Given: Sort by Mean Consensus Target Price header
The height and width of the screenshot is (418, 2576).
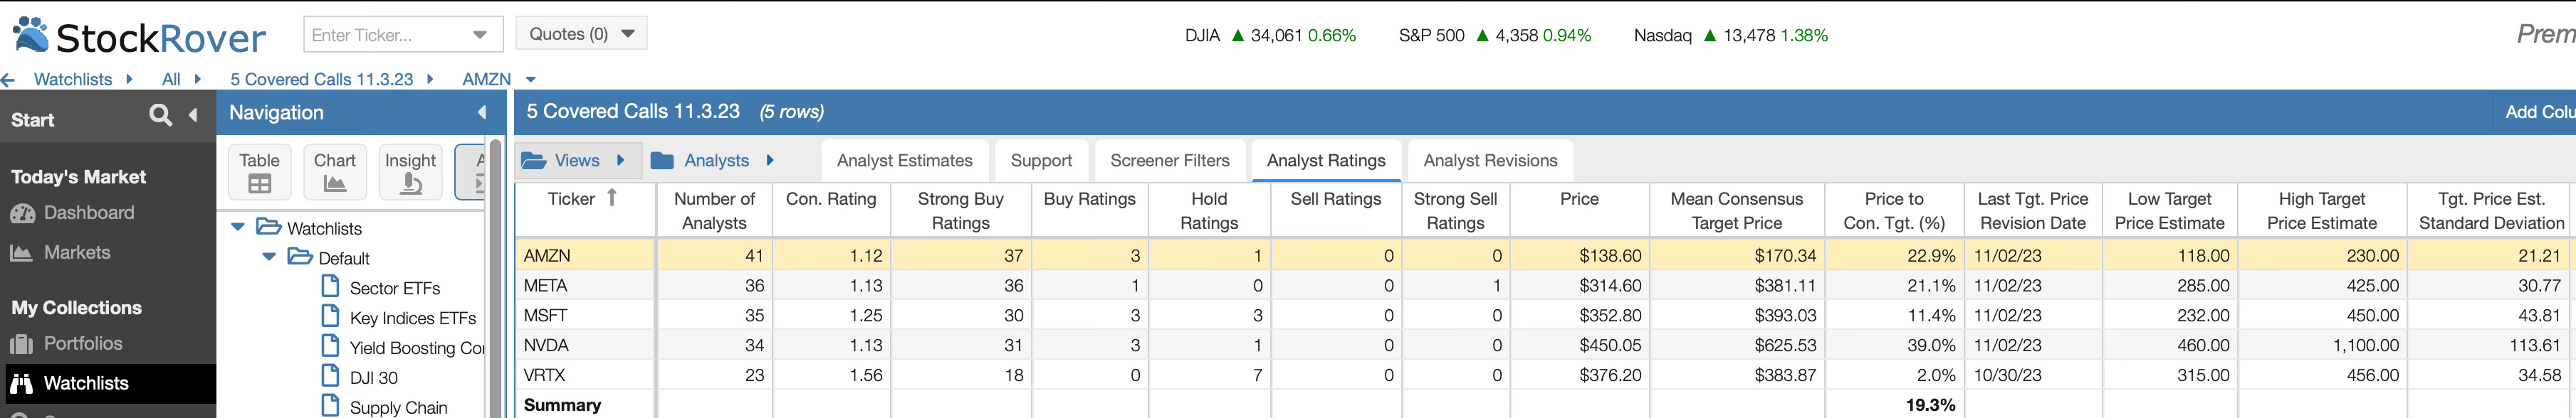Looking at the screenshot, I should [1736, 210].
